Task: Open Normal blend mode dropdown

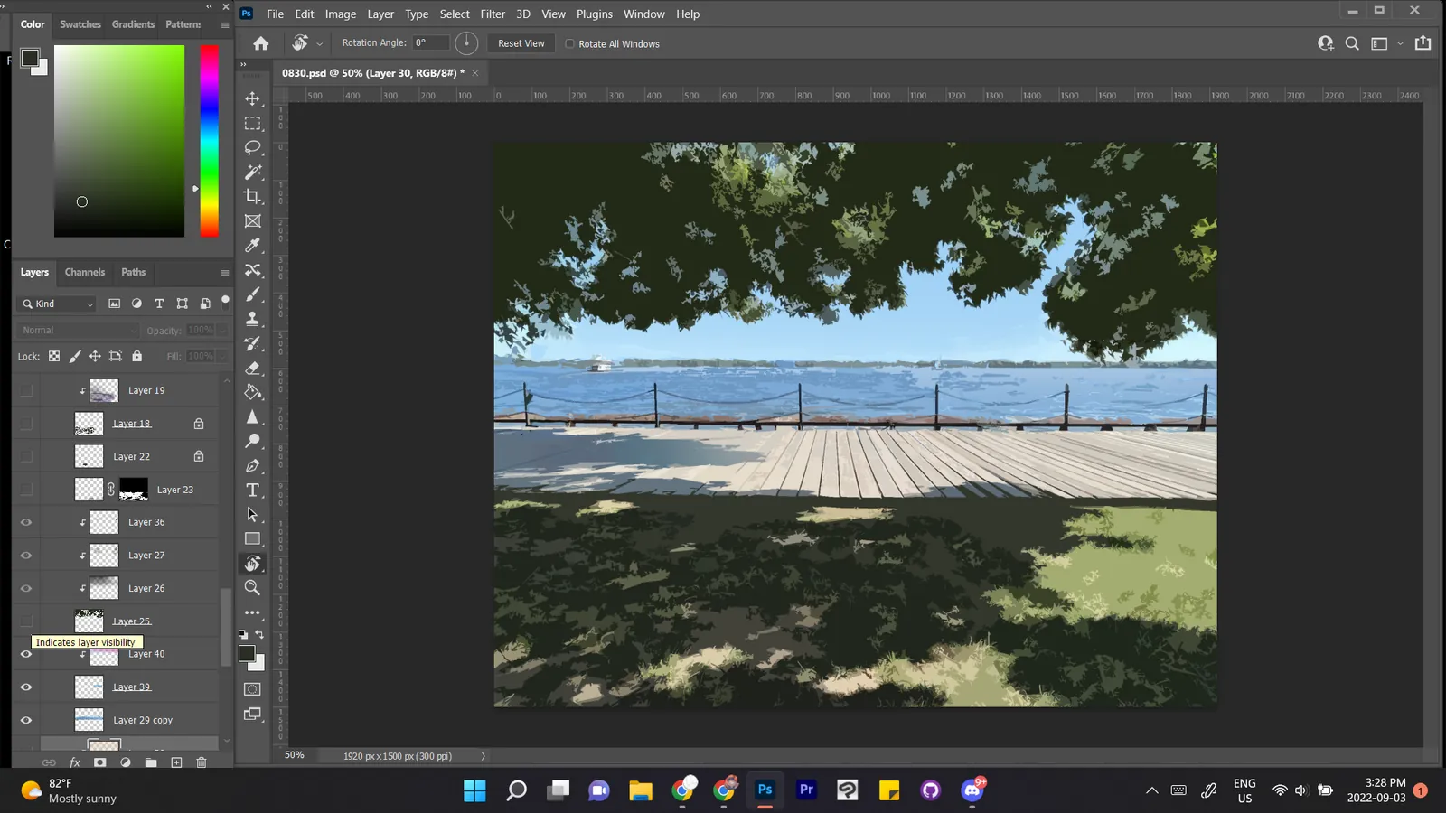Action: pos(78,331)
